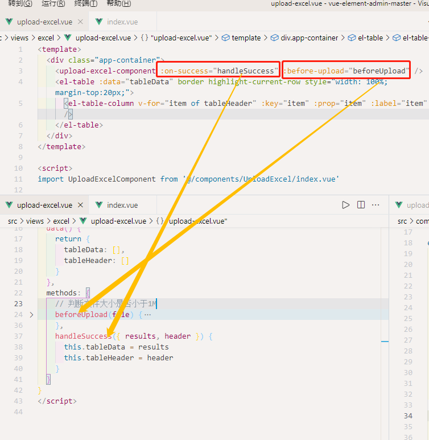This screenshot has width=429, height=440.
Task: Click the 'methods:' keyword on line 22
Action: (x=63, y=293)
